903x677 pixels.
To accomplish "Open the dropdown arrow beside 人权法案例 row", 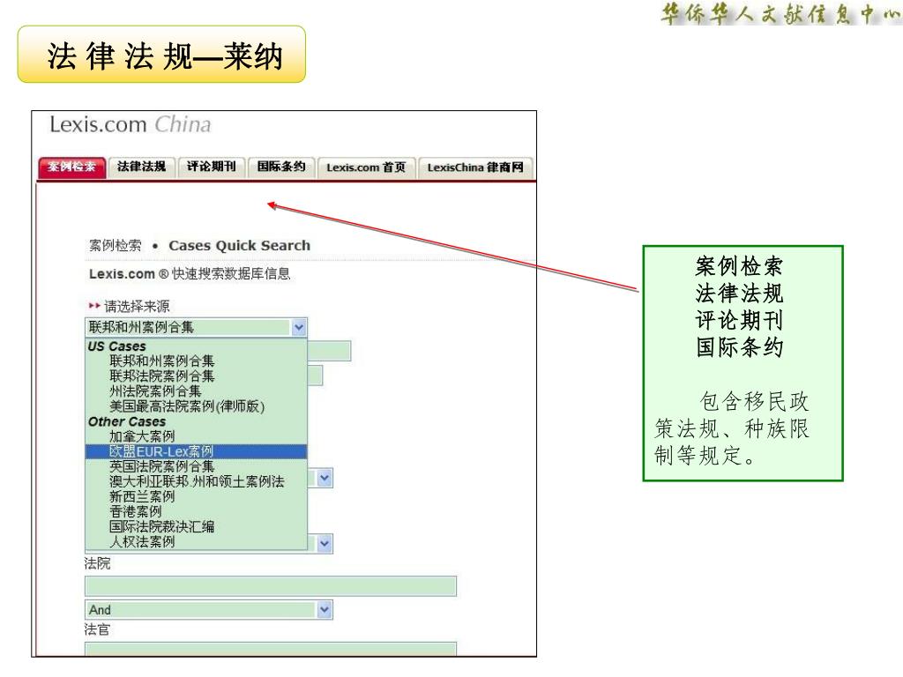I will tap(325, 543).
